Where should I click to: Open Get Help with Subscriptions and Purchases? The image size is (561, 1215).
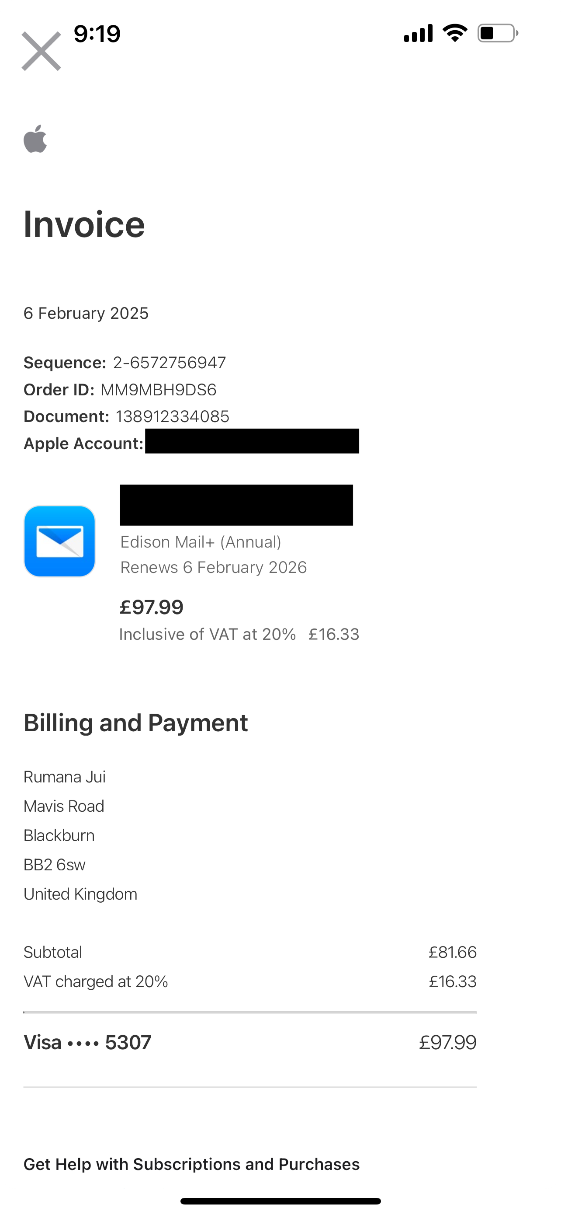coord(192,1164)
